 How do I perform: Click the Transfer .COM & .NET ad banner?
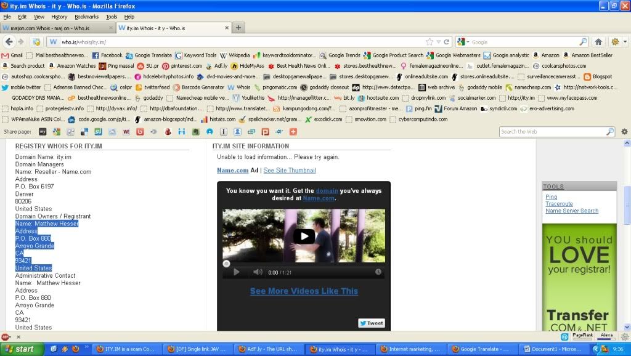[579, 277]
